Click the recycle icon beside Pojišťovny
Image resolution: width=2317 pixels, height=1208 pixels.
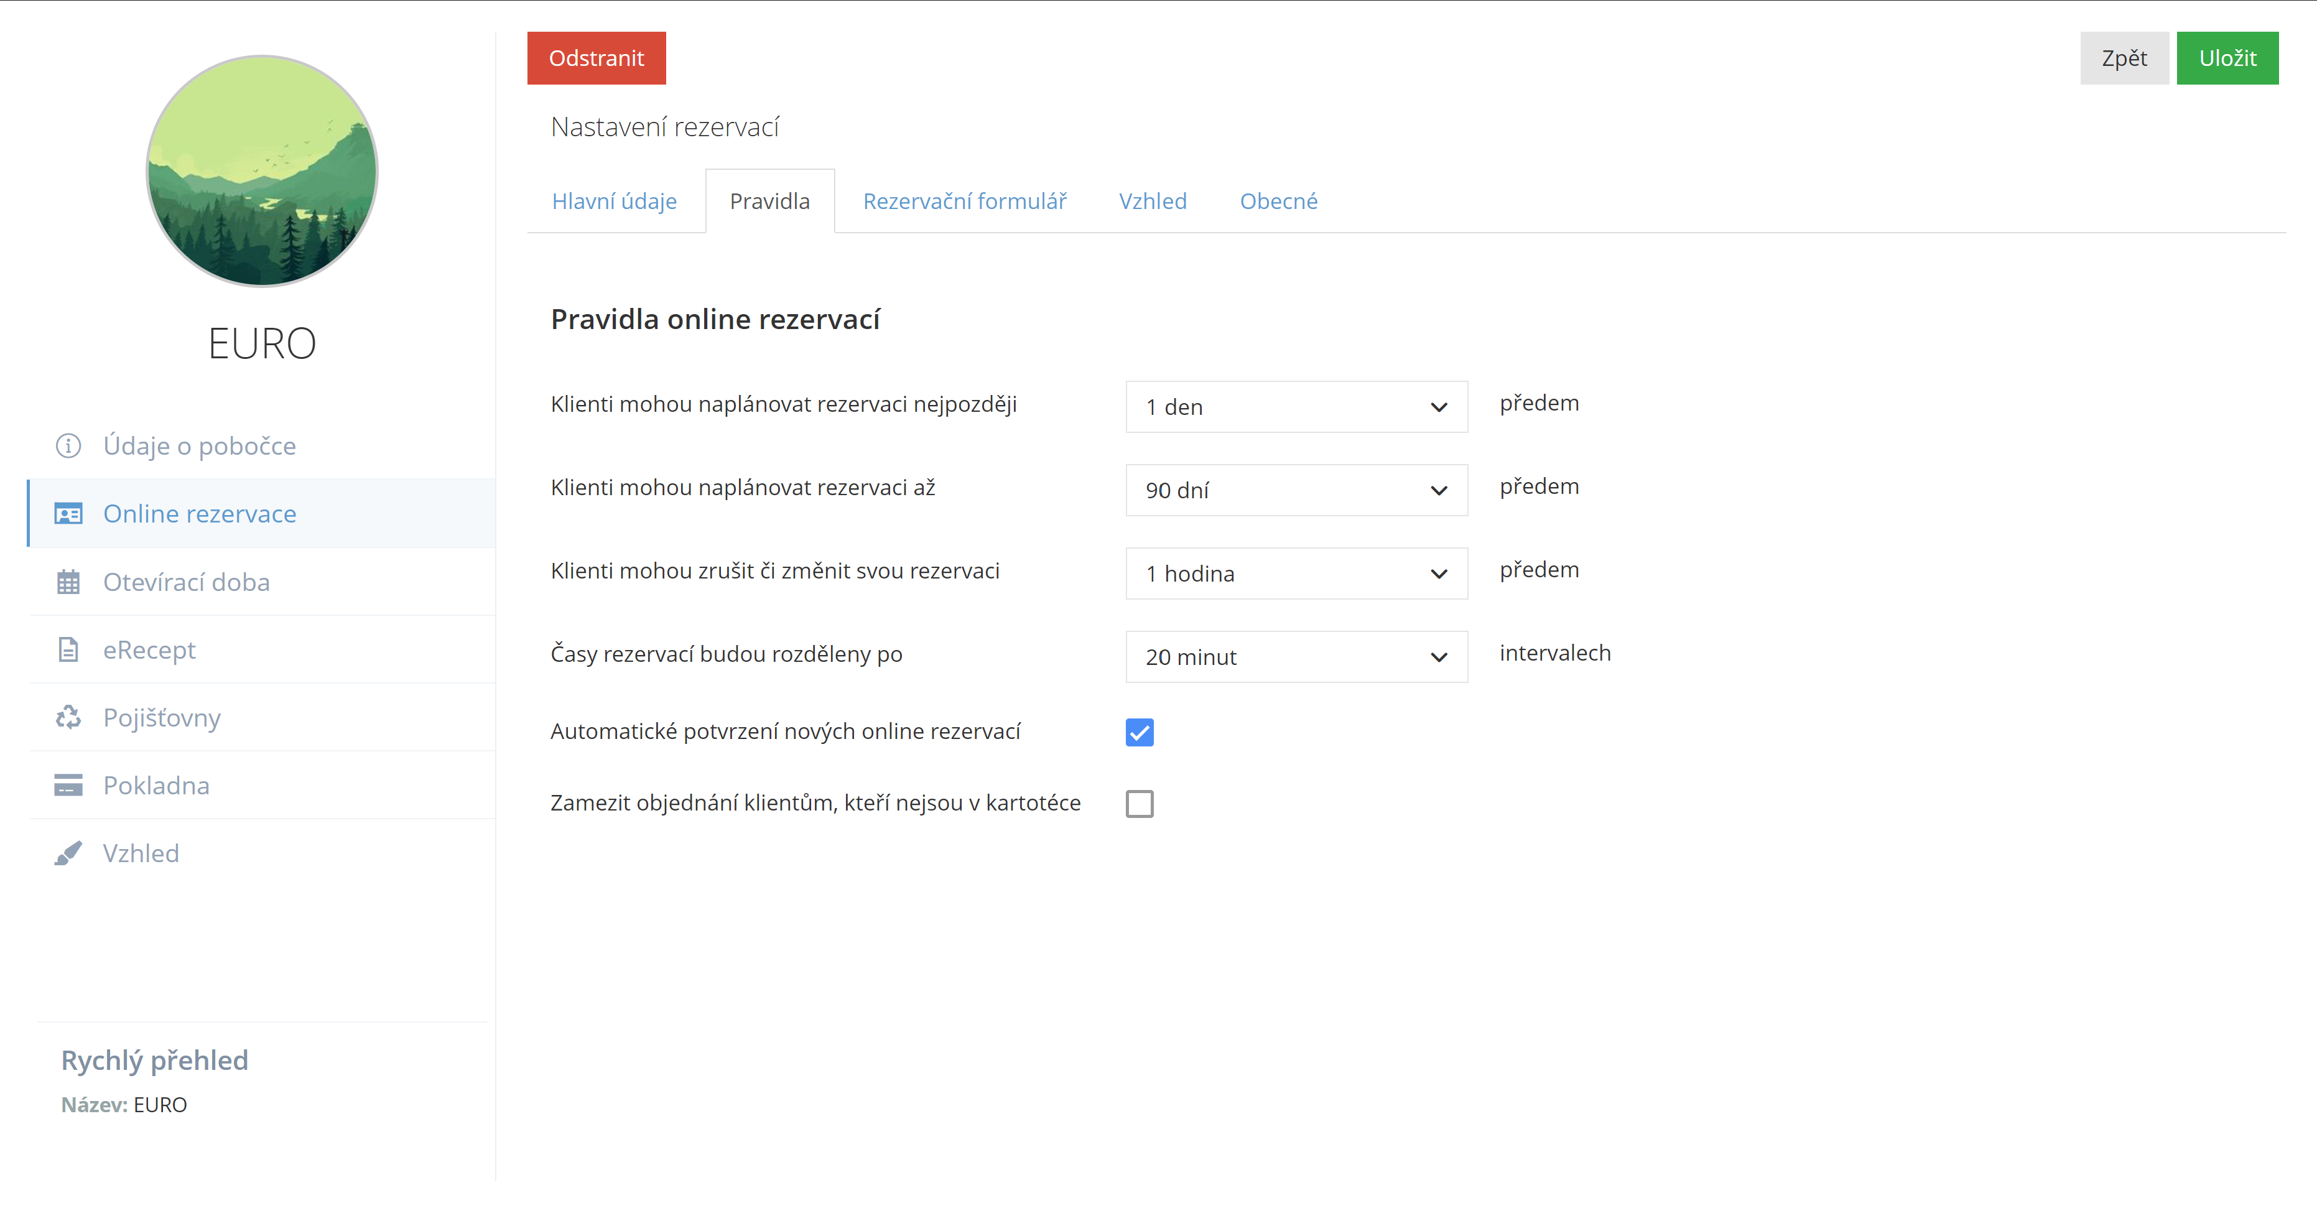pyautogui.click(x=68, y=717)
